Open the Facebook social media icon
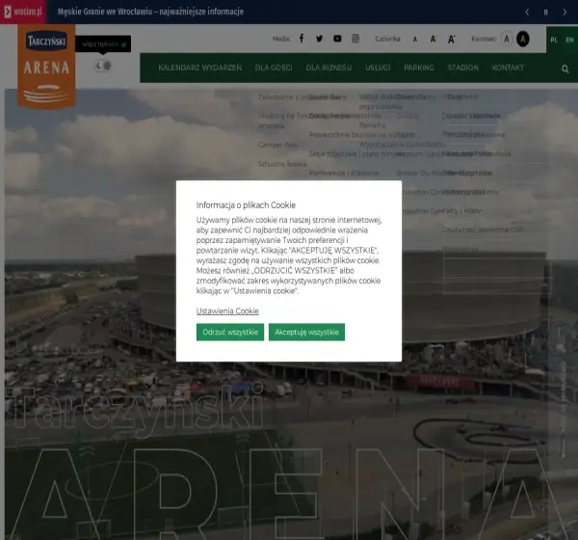Image resolution: width=578 pixels, height=540 pixels. (302, 39)
